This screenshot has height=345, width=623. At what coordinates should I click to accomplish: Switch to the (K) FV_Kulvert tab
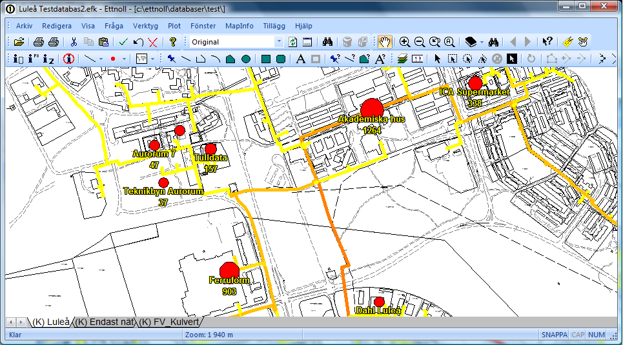170,322
